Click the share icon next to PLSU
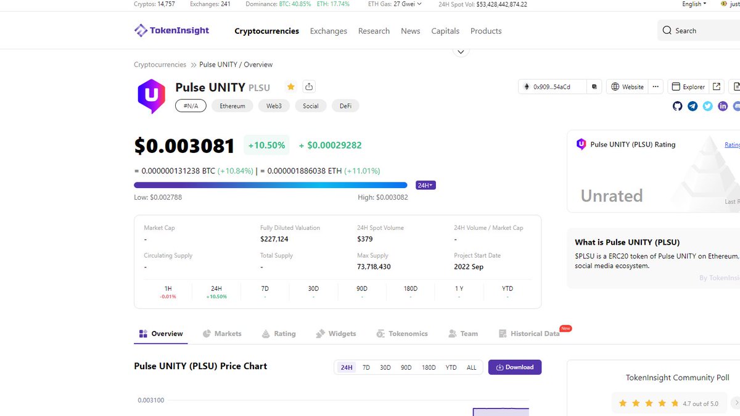This screenshot has width=740, height=416. [310, 87]
